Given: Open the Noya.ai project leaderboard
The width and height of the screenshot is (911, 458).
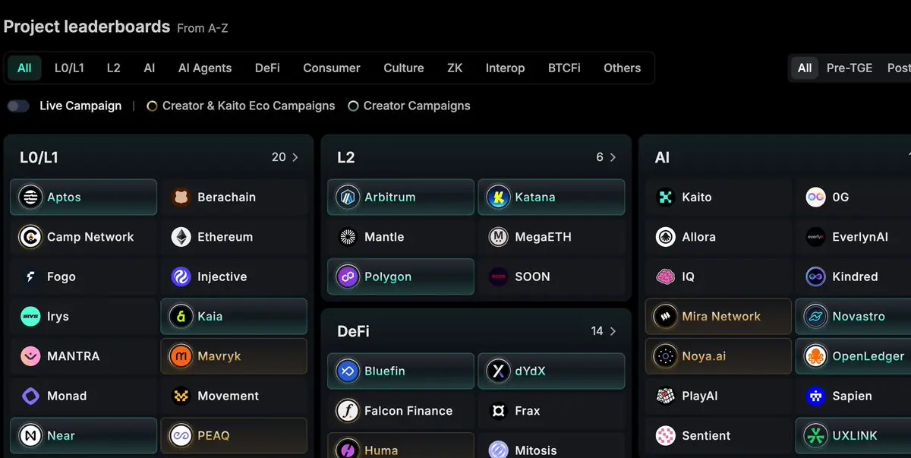Looking at the screenshot, I should tap(718, 356).
